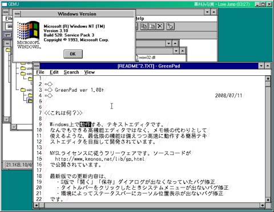
Task: Open GreenPad Search menu
Action: pyautogui.click(x=71, y=72)
